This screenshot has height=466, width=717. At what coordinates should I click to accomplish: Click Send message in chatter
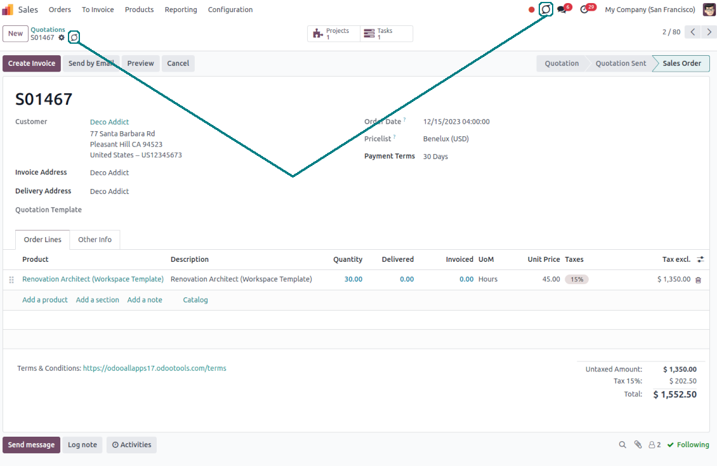pyautogui.click(x=31, y=444)
